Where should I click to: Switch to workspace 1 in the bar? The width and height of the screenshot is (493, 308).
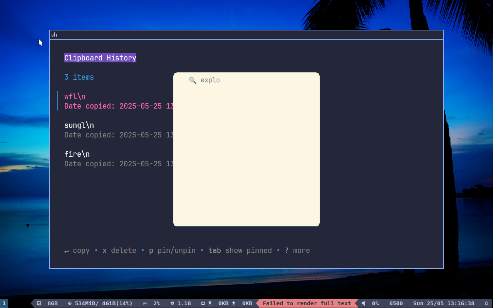coord(4,303)
